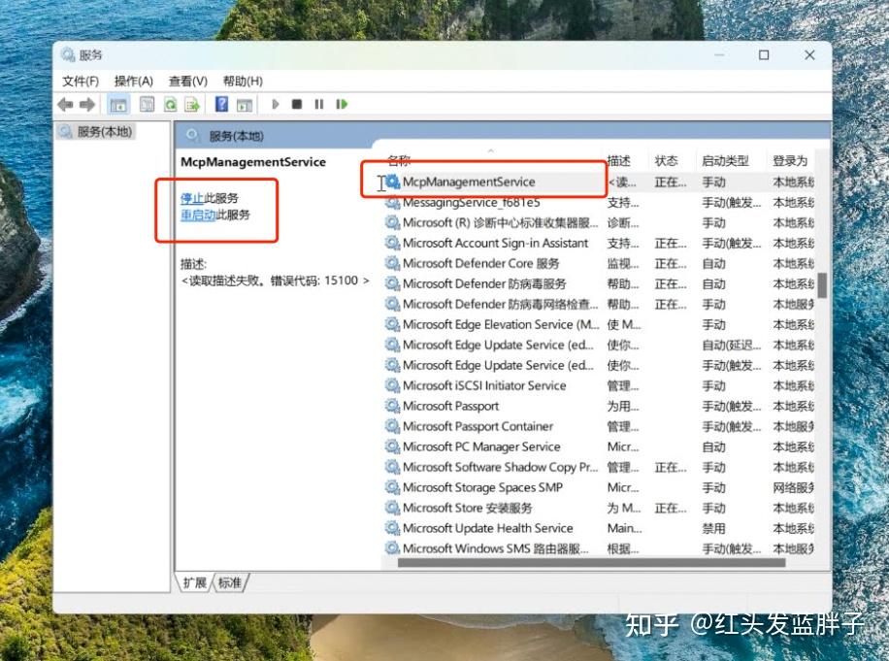
Task: Click gear icon of Microsoft Storage Spaces SMP
Action: pyautogui.click(x=392, y=487)
